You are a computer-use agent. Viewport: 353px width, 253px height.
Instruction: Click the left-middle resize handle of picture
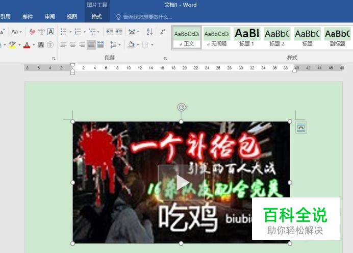(72, 183)
